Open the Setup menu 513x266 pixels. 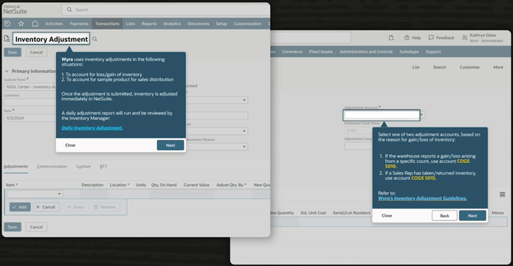tap(221, 24)
